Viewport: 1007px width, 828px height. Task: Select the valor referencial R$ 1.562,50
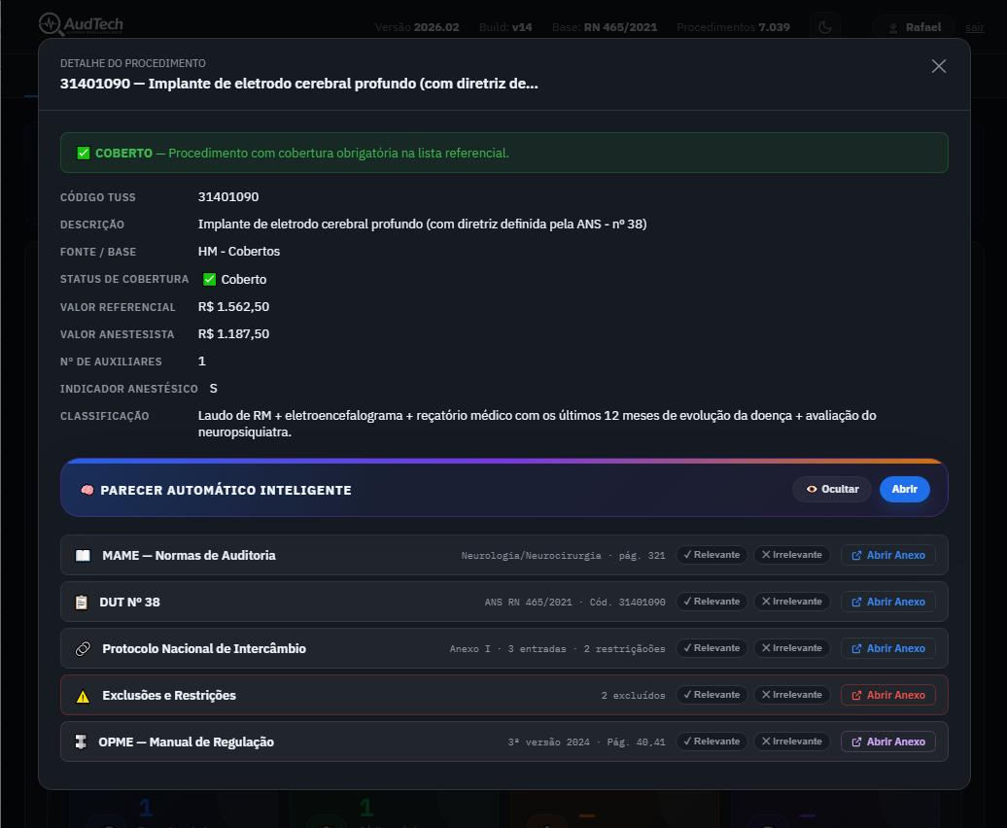[233, 307]
